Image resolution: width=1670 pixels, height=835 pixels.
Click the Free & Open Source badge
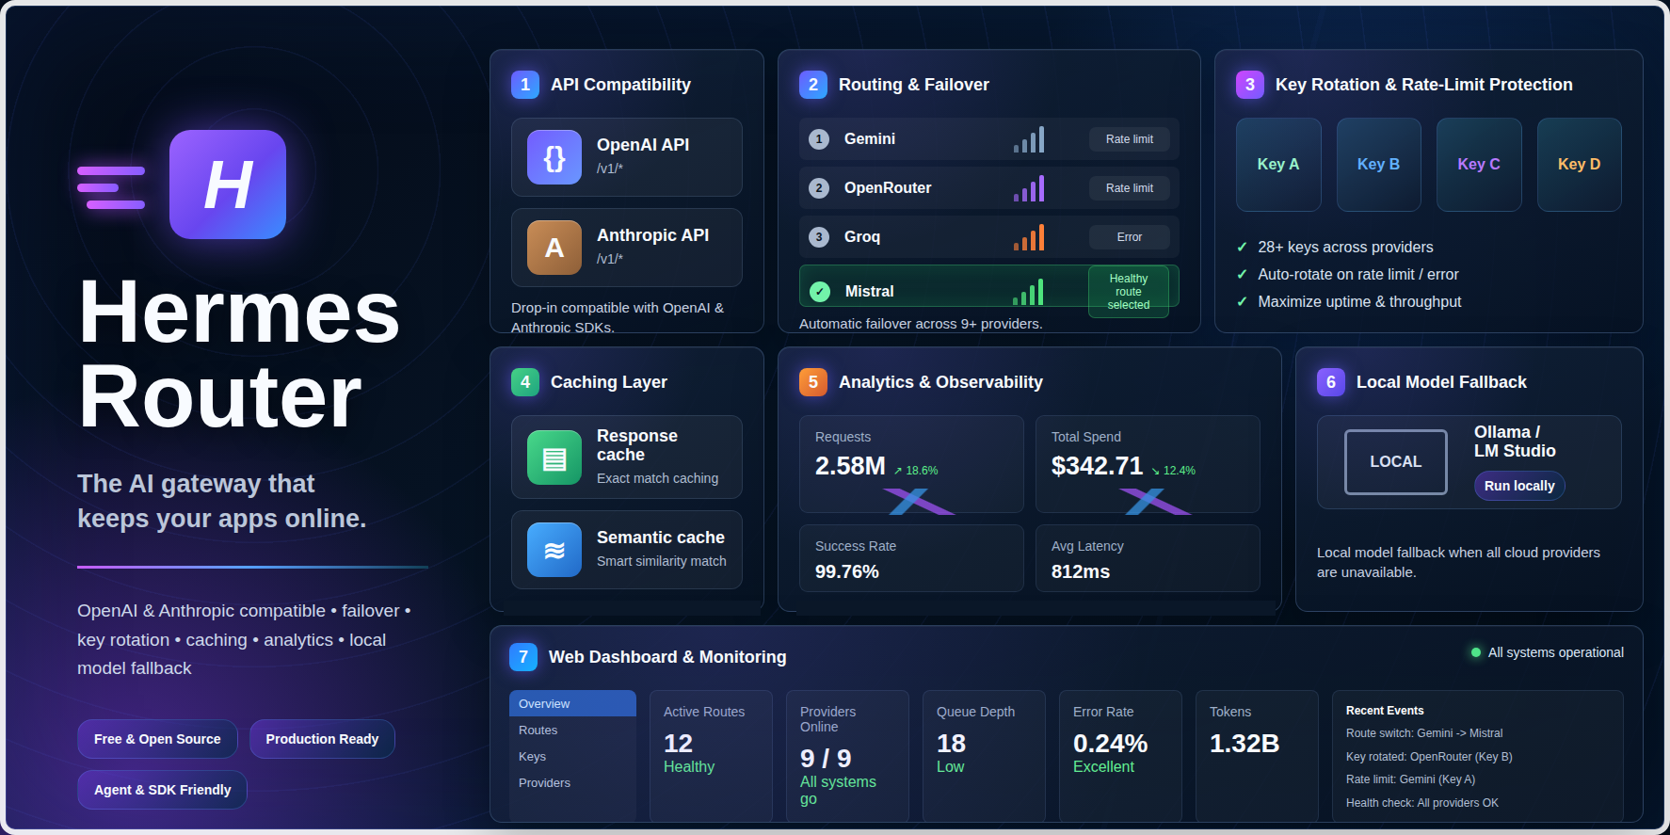pos(157,739)
